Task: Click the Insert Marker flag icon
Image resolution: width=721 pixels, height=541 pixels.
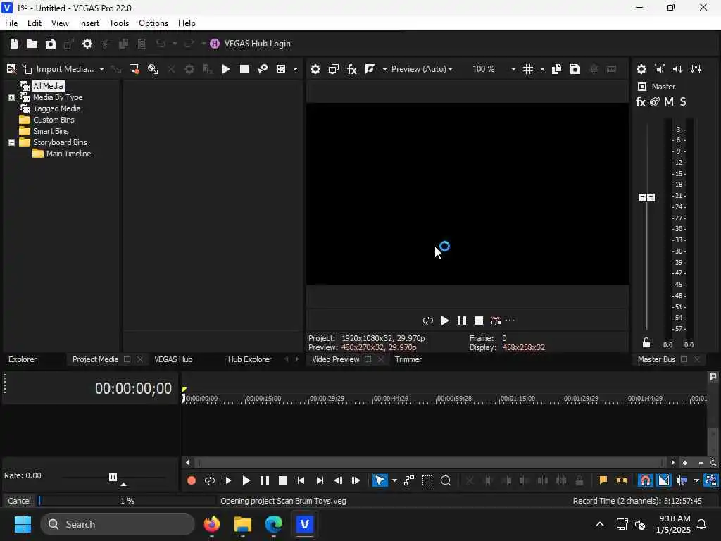Action: click(603, 480)
